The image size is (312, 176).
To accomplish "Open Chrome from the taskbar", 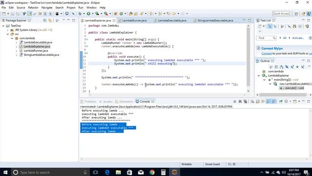I will point(152,172).
